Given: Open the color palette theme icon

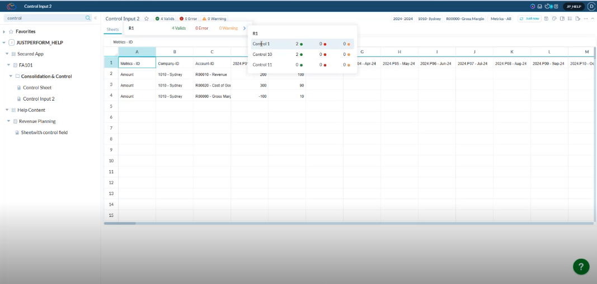Looking at the screenshot, I should pos(554,18).
